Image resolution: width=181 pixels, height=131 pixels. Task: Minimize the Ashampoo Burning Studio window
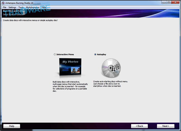tap(164, 2)
